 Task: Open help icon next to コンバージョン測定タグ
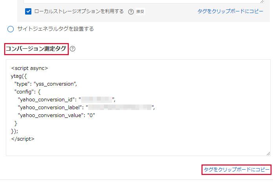pyautogui.click(x=73, y=49)
